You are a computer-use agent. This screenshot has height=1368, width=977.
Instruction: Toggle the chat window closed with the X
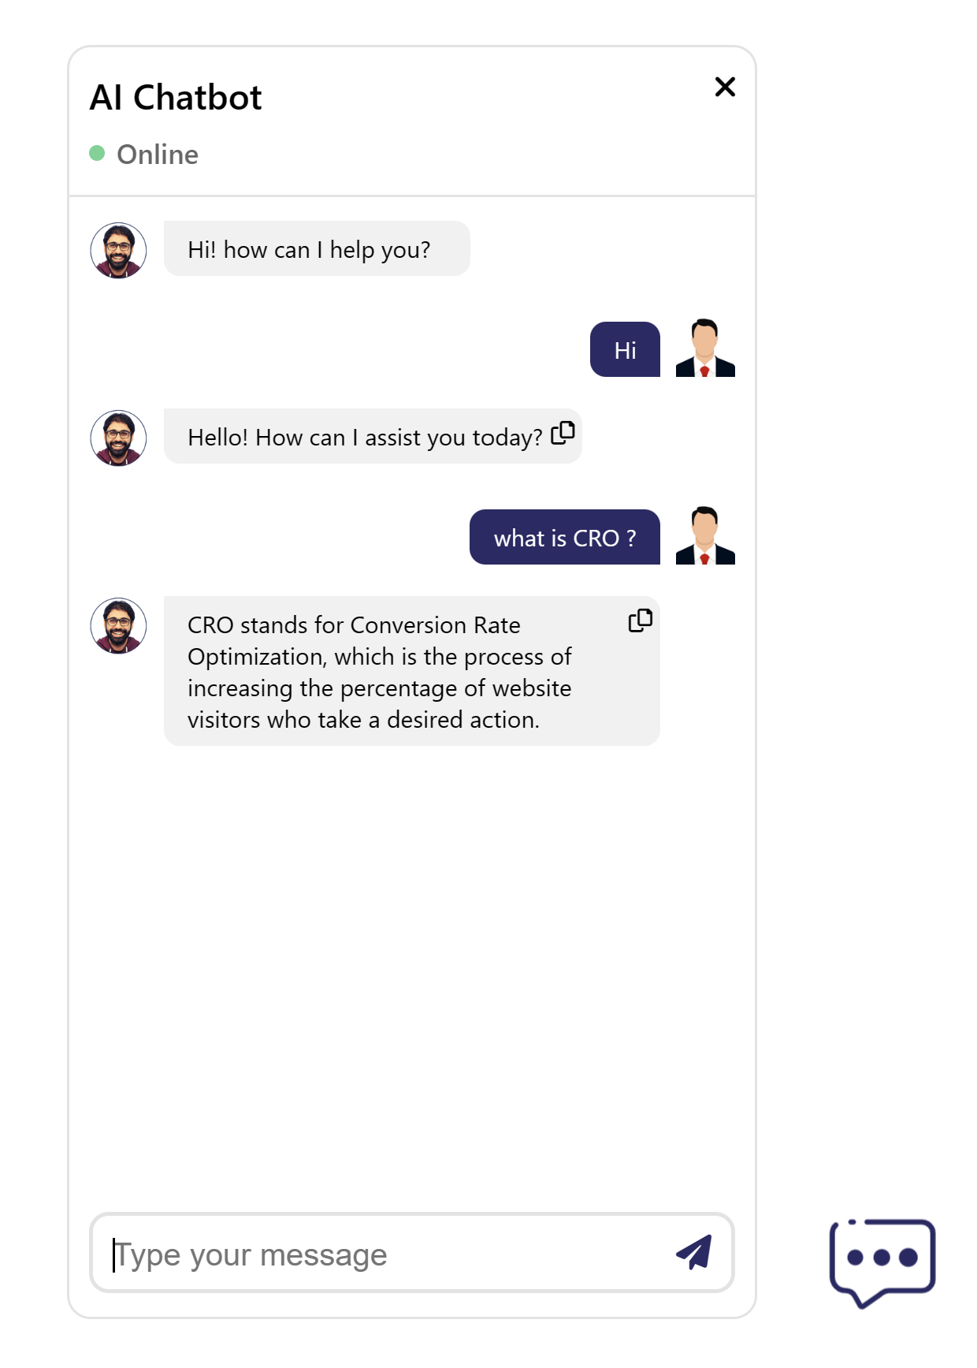[x=724, y=88]
